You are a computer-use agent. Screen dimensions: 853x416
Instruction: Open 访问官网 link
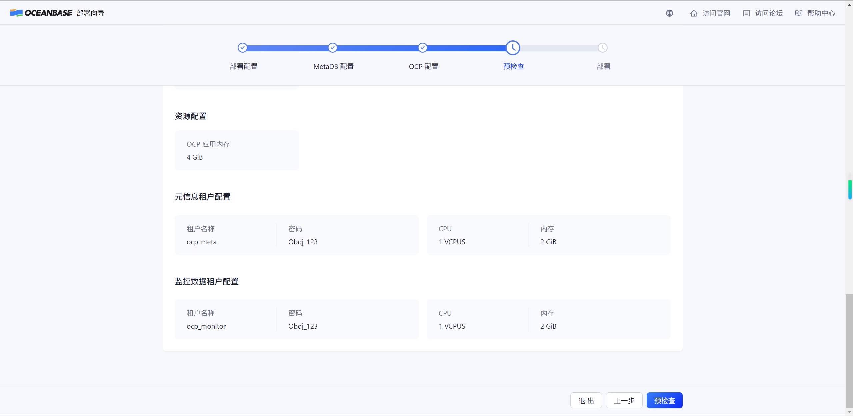(x=716, y=13)
